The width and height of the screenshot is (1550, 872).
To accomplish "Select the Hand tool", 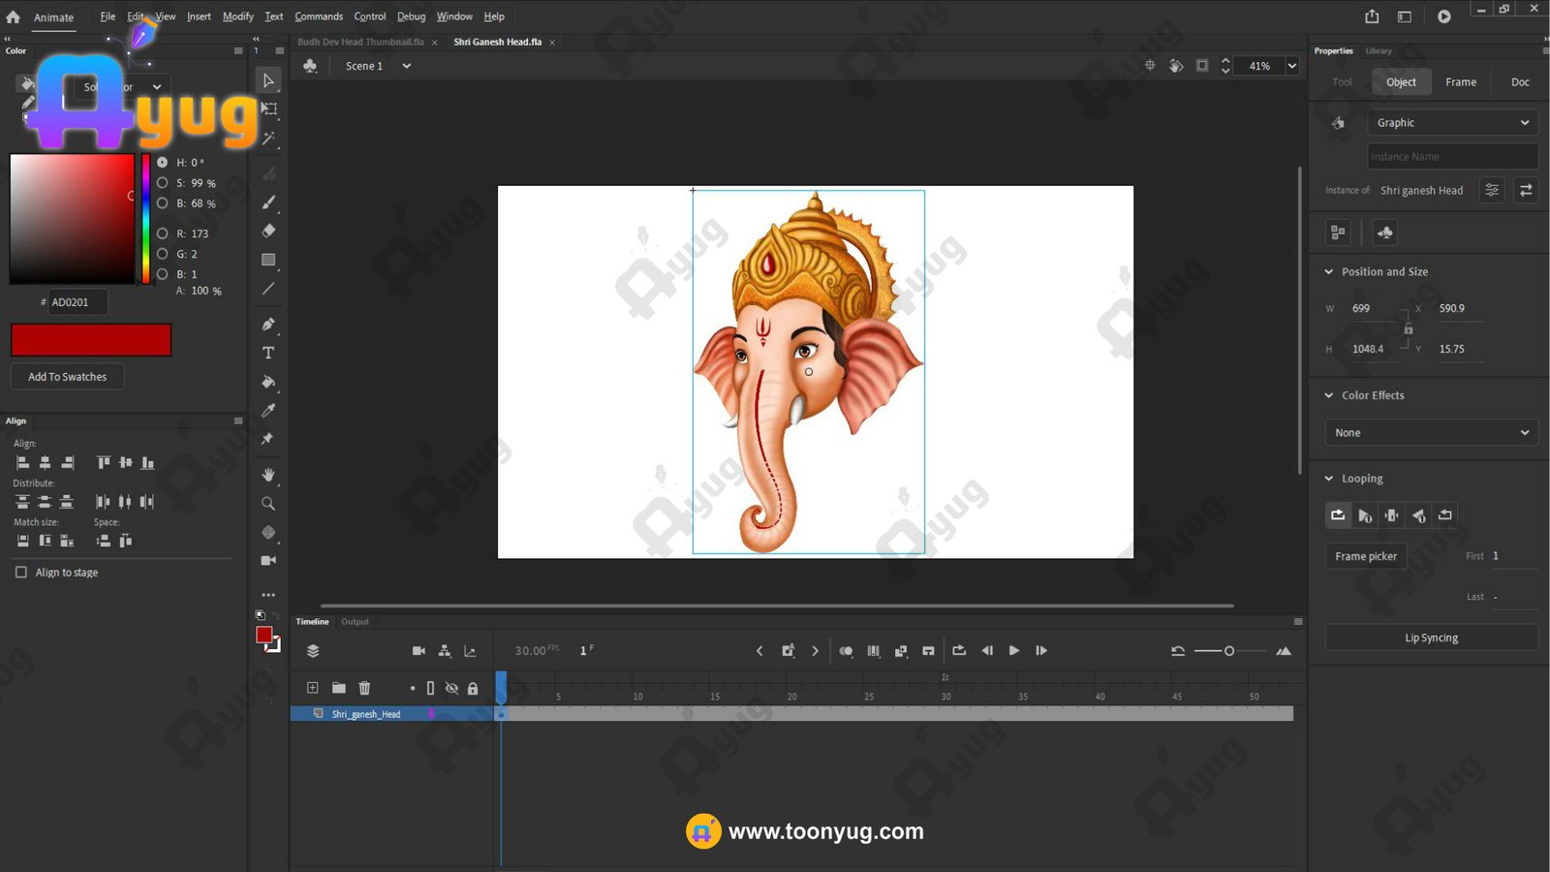I will (x=268, y=475).
